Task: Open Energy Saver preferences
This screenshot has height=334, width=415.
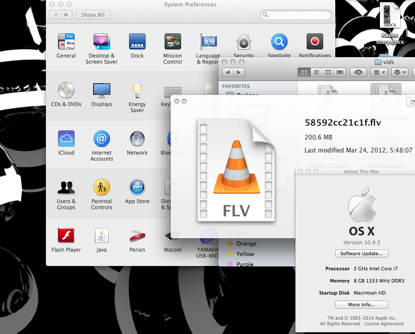Action: (137, 97)
